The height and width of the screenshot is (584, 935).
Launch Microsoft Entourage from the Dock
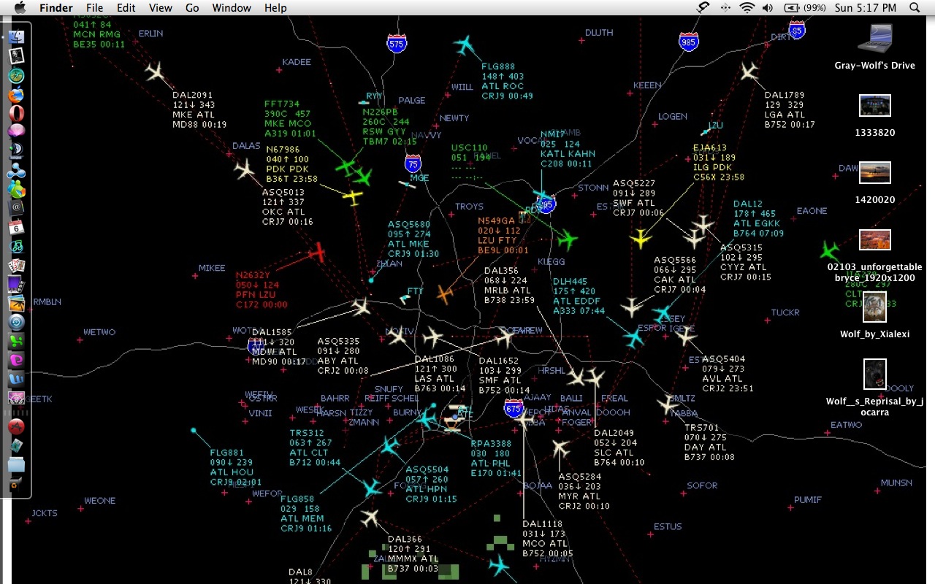tap(16, 360)
